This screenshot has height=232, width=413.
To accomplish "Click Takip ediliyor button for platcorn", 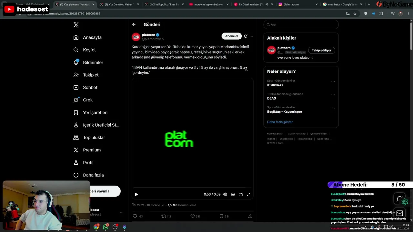I will pos(321,50).
